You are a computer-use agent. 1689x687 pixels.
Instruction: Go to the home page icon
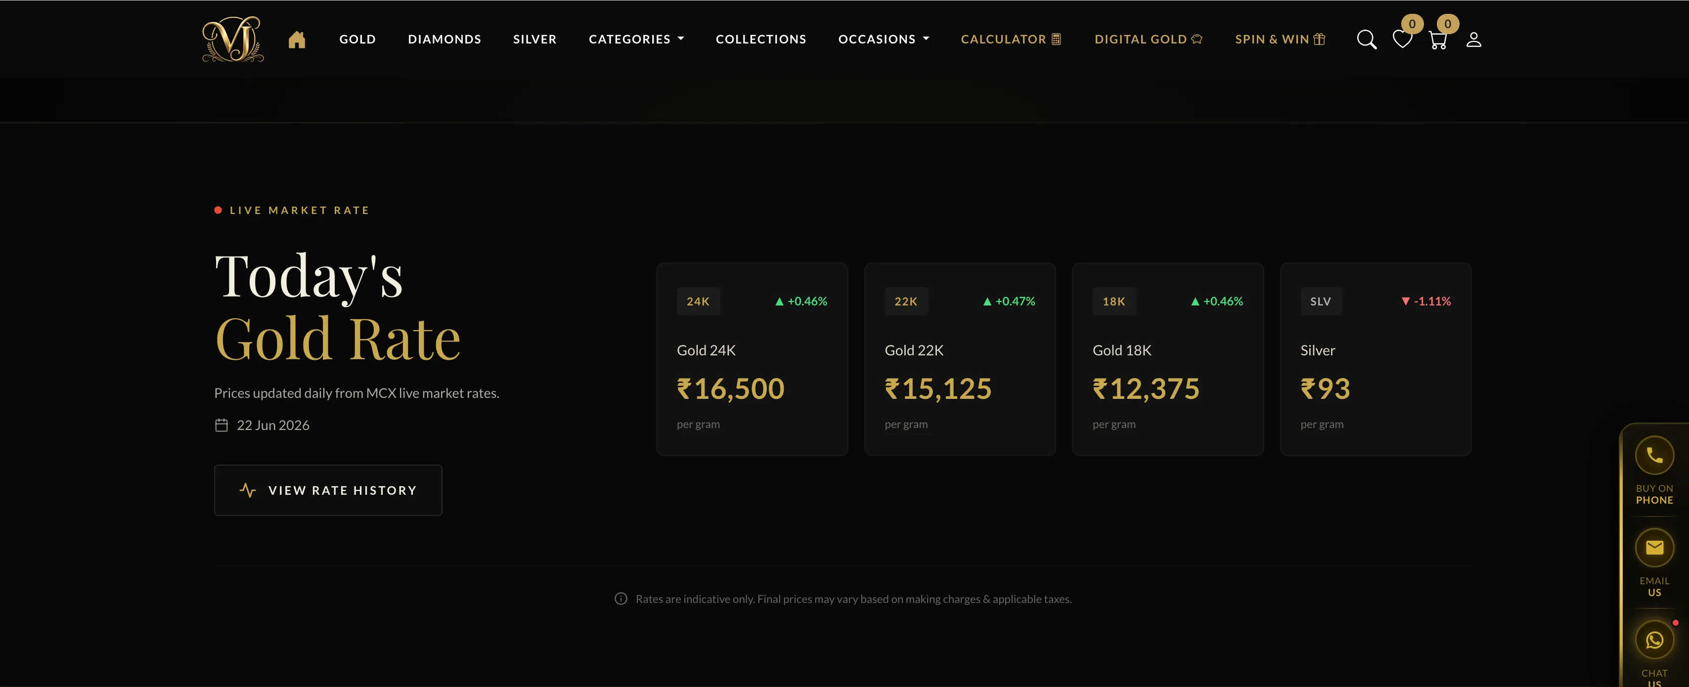(297, 40)
